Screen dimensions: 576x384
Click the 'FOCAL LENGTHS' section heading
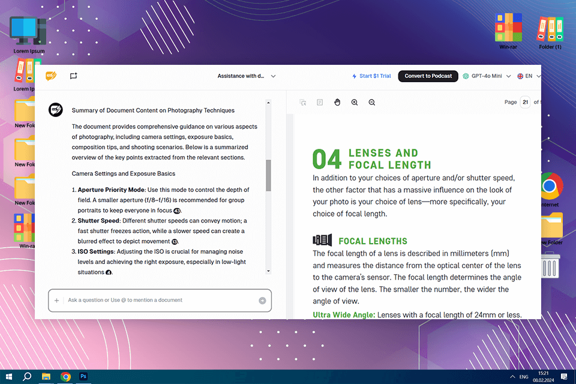[373, 241]
